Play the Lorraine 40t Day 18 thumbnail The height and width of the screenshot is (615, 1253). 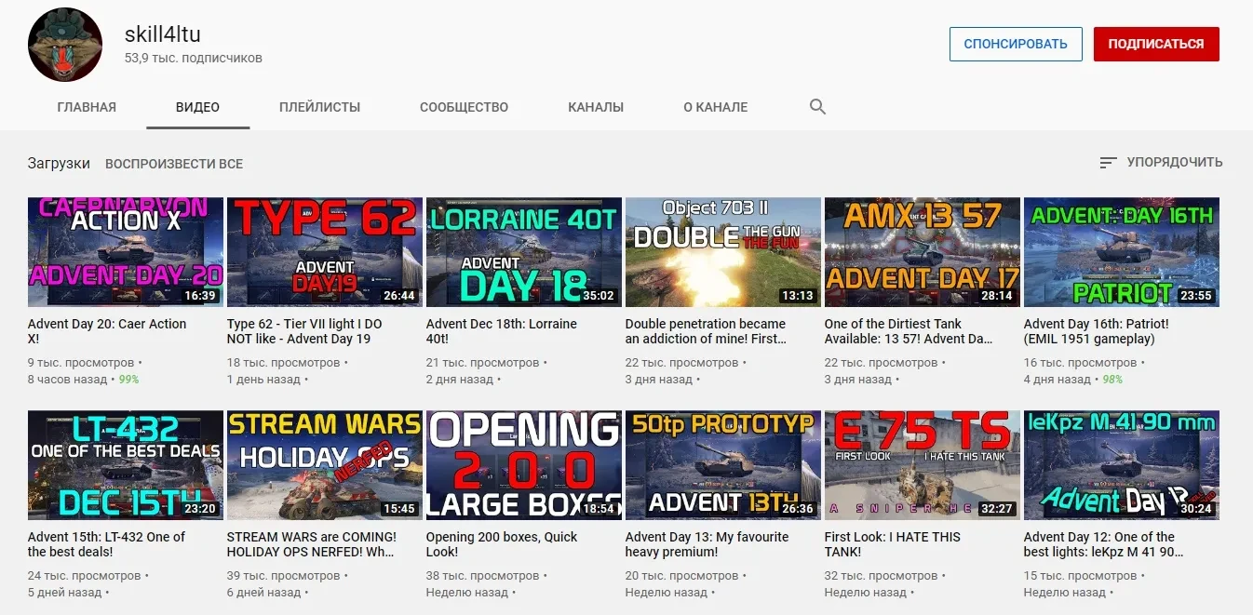pyautogui.click(x=523, y=251)
